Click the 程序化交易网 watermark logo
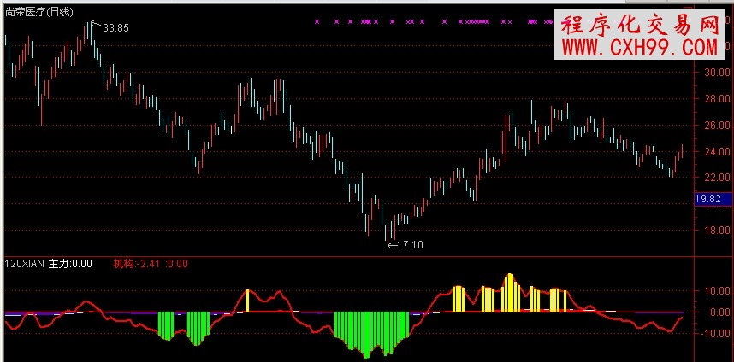This screenshot has height=362, width=734. click(x=639, y=25)
